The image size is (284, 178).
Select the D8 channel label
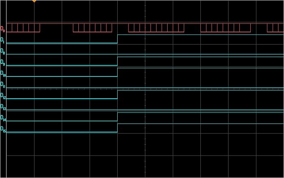[x=3, y=52]
